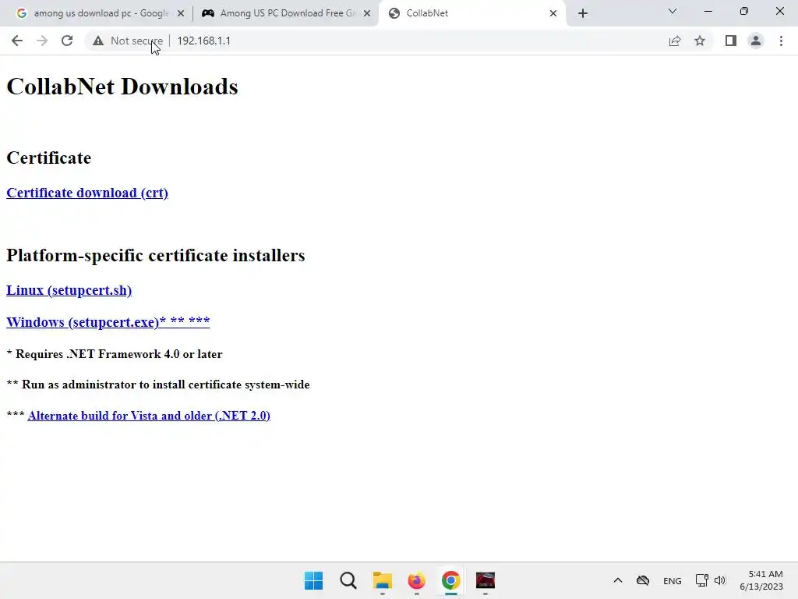798x599 pixels.
Task: Bookmark this page with the star icon
Action: click(x=700, y=41)
